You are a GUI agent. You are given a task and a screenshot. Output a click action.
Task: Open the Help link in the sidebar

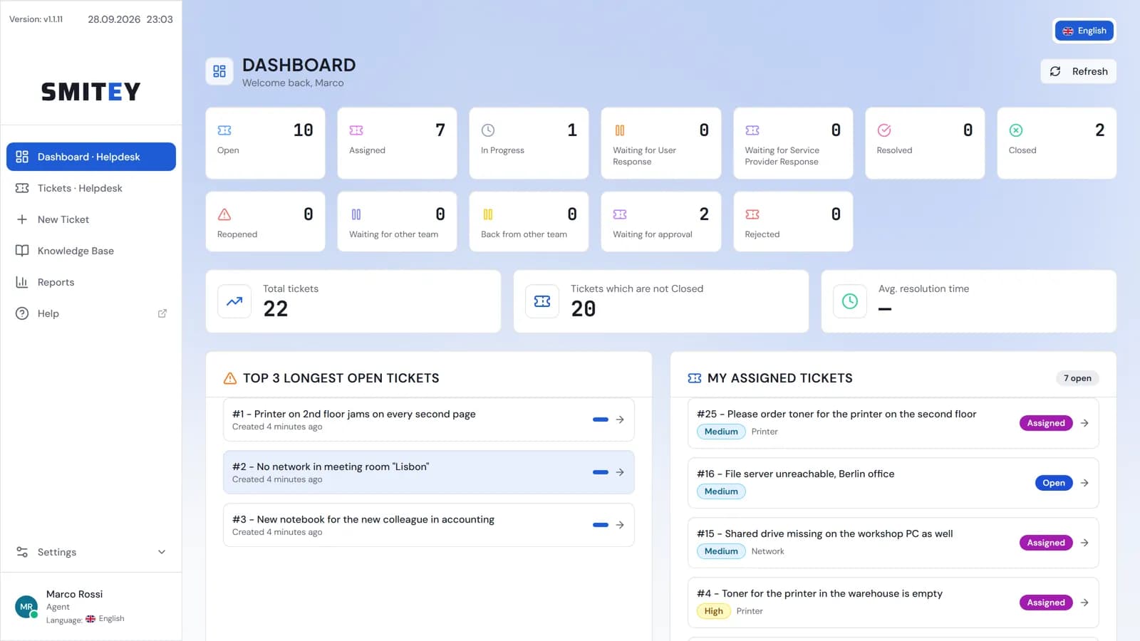click(x=91, y=313)
